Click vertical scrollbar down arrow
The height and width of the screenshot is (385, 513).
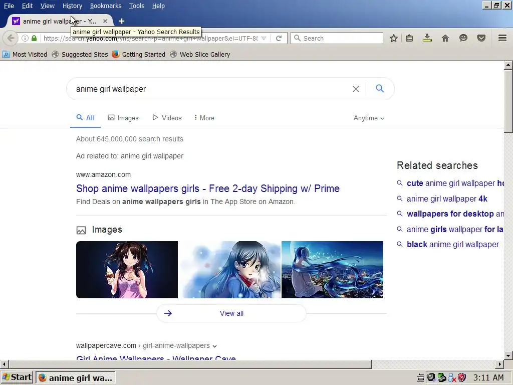tap(508, 355)
